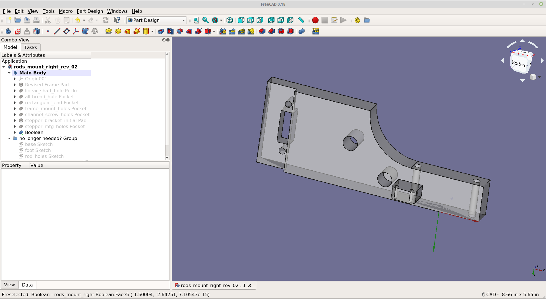Save the active document

tap(27, 20)
